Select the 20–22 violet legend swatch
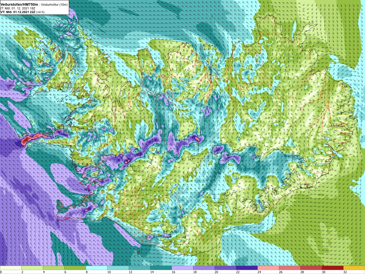This screenshot has width=365, height=274. click(225, 268)
